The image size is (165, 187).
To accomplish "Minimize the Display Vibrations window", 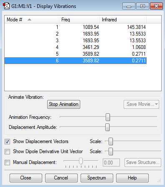I will 129,6.
